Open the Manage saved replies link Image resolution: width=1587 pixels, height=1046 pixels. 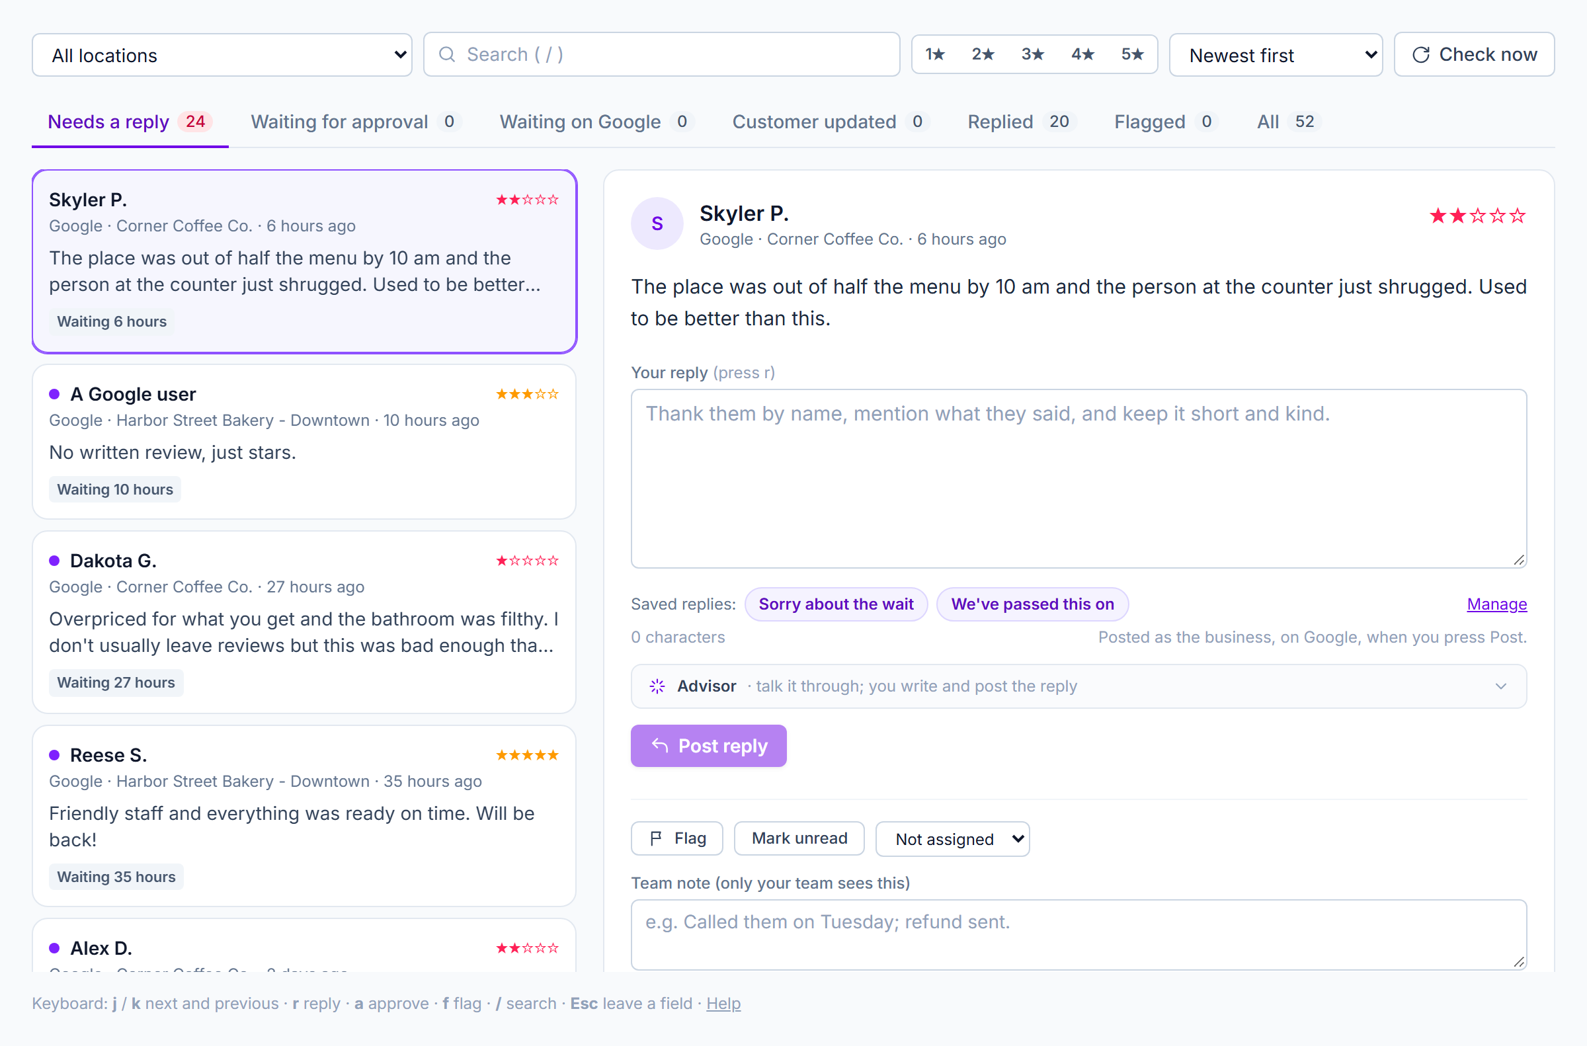[x=1496, y=604]
